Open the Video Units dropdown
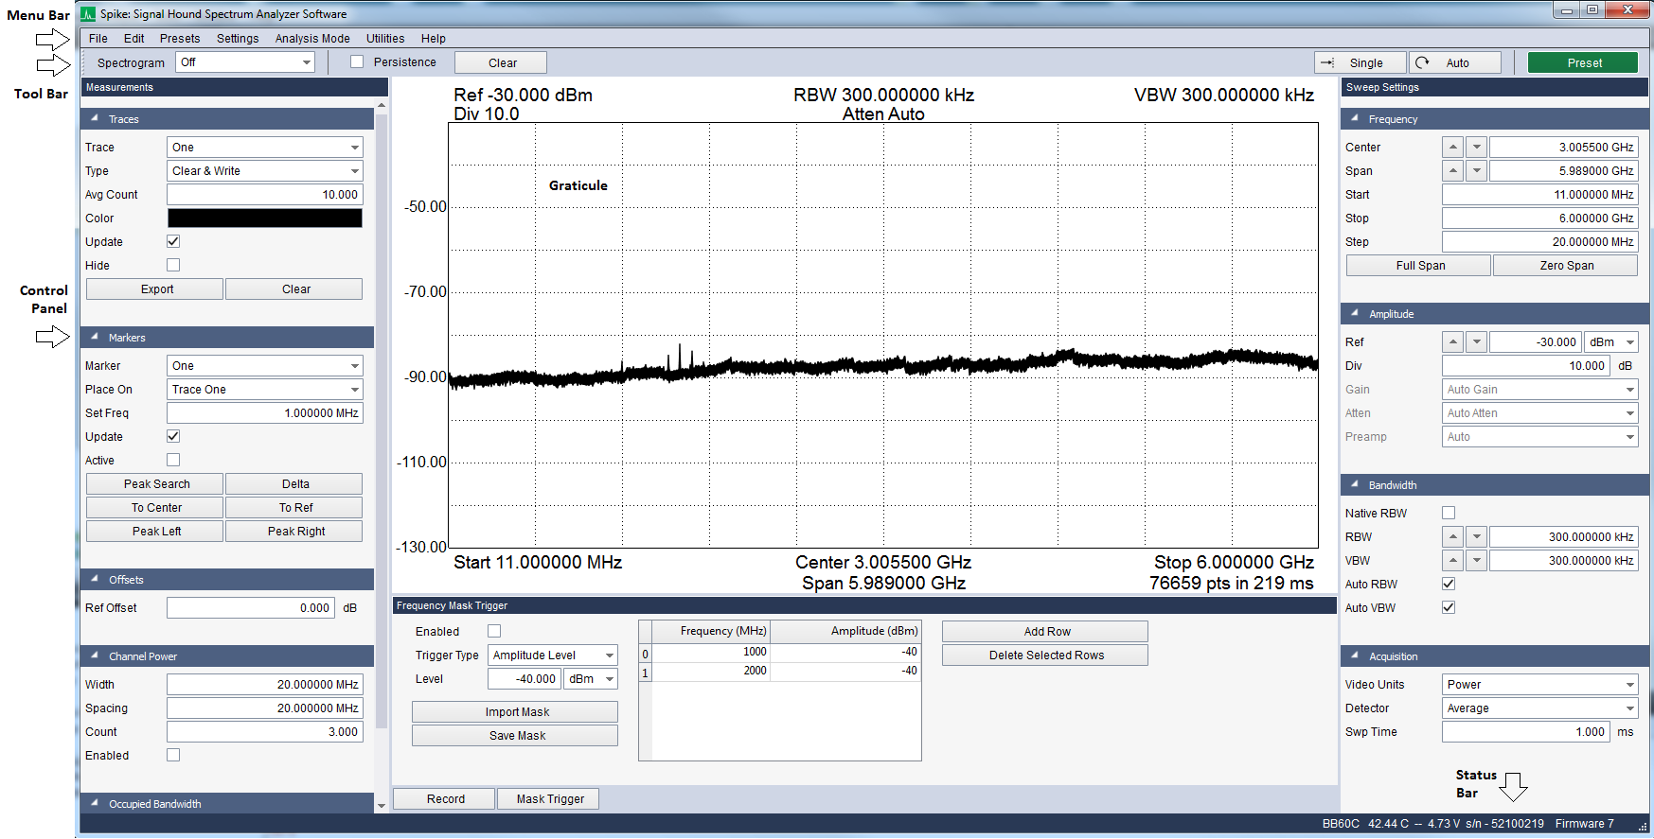Image resolution: width=1654 pixels, height=839 pixels. 1540,685
